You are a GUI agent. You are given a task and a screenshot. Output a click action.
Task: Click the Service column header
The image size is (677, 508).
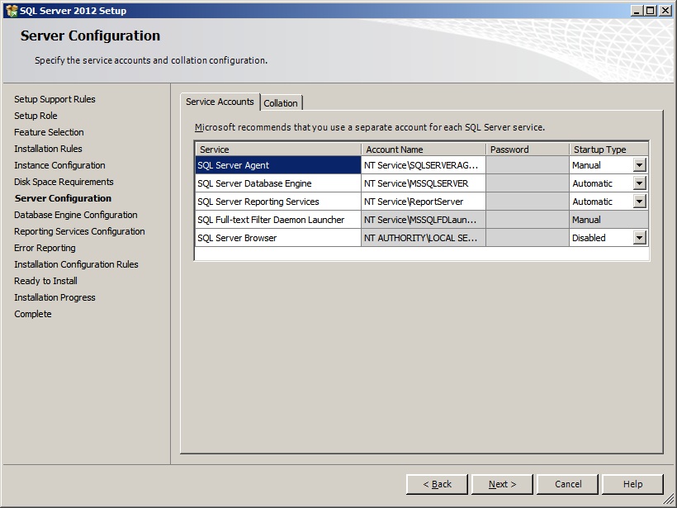click(x=277, y=150)
